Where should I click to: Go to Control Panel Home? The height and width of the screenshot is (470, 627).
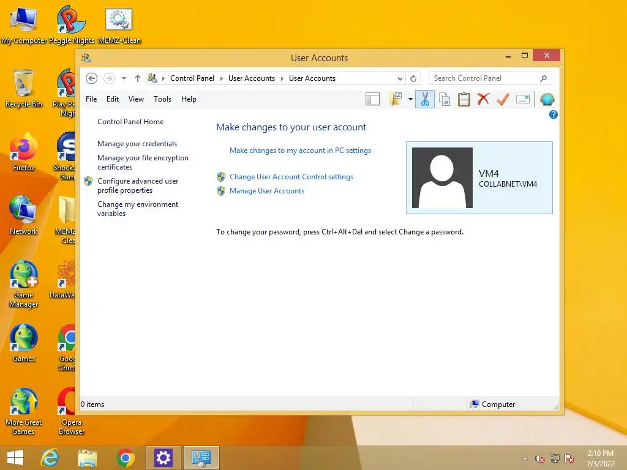130,122
